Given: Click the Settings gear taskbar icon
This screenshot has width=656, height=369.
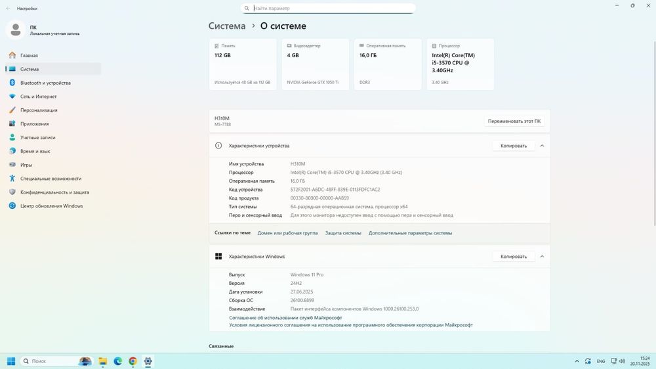Looking at the screenshot, I should point(148,361).
